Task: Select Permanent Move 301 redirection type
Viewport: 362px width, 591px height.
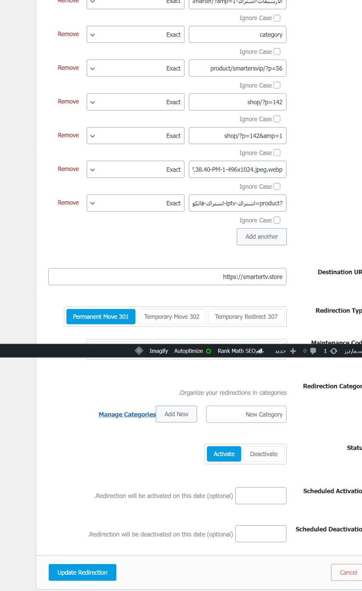Action: coord(101,317)
